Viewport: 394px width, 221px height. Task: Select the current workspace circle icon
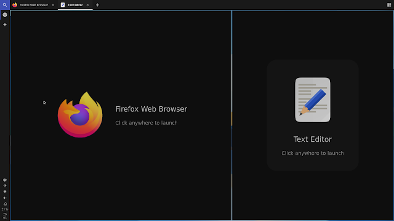(5, 15)
